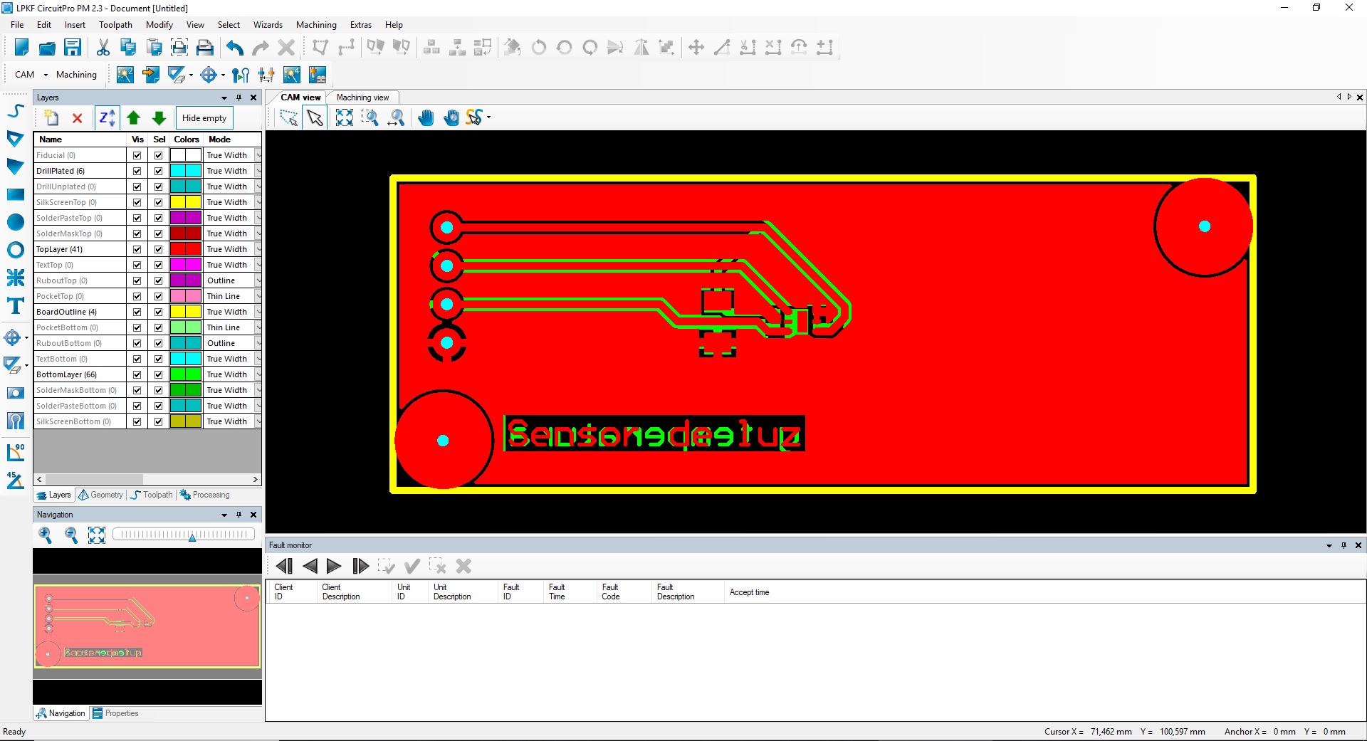The image size is (1367, 741).
Task: Select the Text tool in sidebar
Action: (15, 306)
